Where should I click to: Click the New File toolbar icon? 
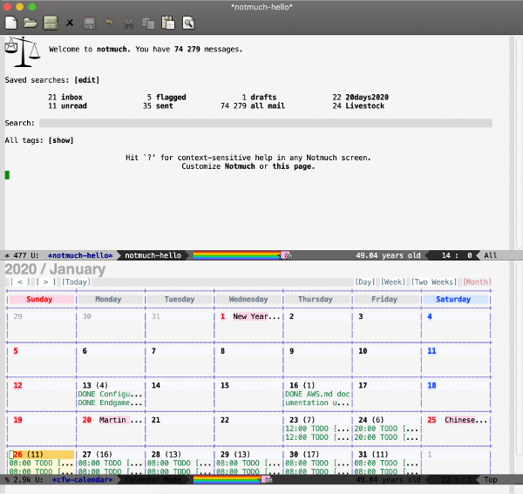point(11,22)
